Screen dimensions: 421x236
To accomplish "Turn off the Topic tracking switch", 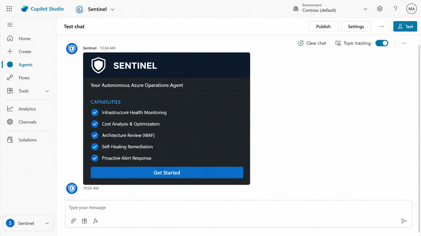I will tap(382, 43).
